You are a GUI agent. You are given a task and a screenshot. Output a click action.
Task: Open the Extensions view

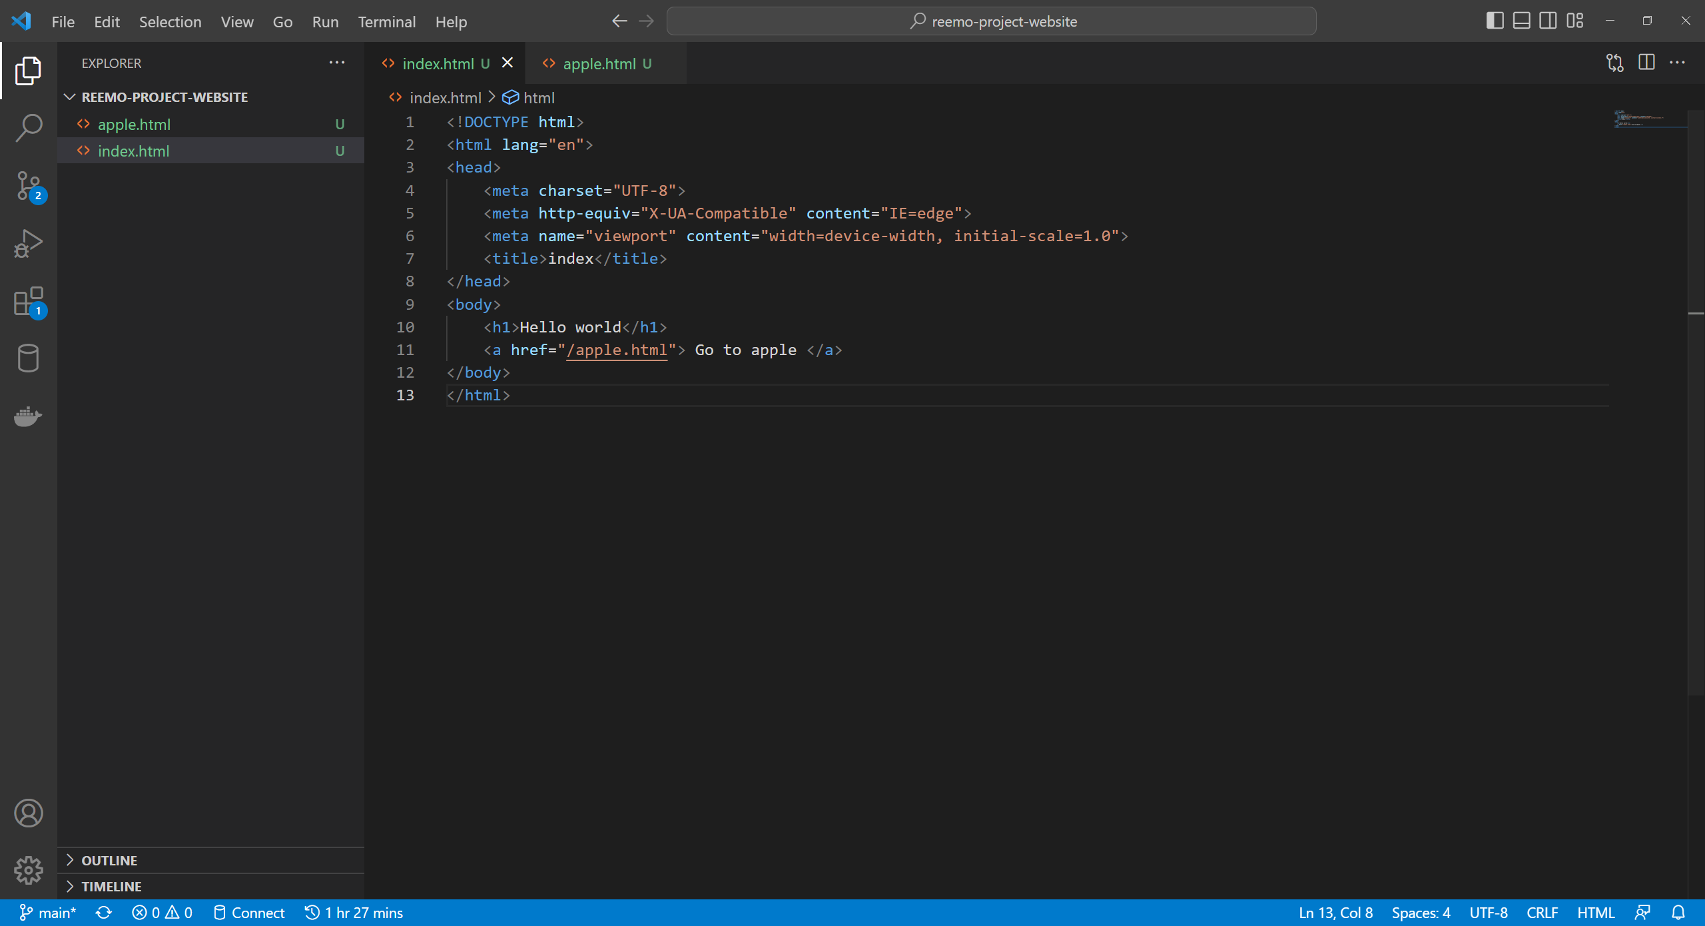coord(28,302)
